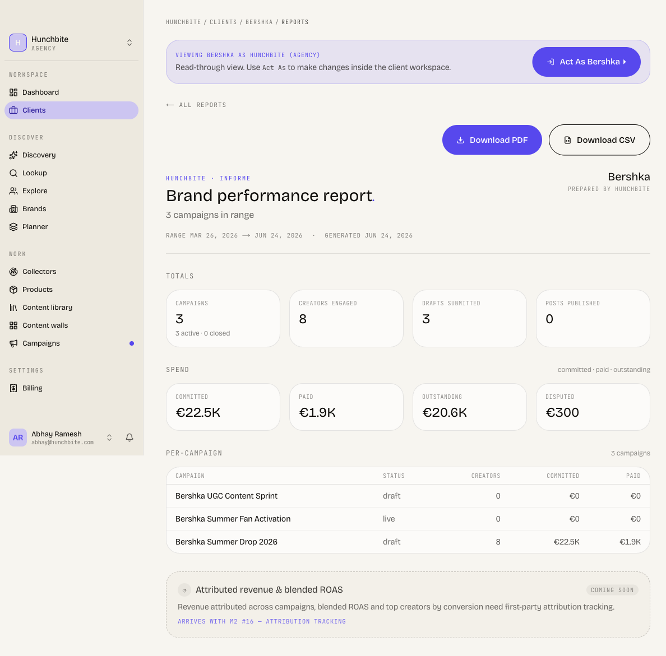Click the €22.5K committed table cell
Viewport: 666px width, 656px height.
[x=567, y=542]
